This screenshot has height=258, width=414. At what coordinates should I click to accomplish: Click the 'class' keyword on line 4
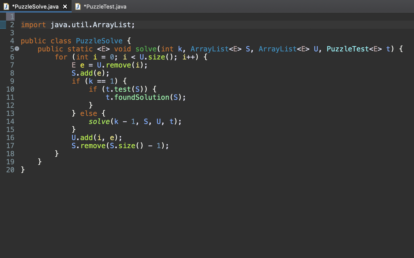pyautogui.click(x=61, y=41)
